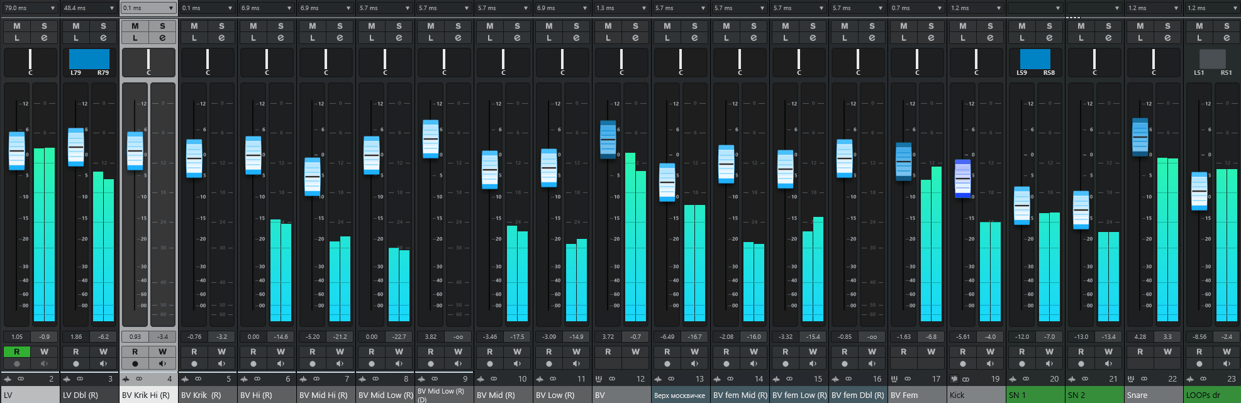Select the Верх москвичке channel name
The image size is (1241, 403).
(x=681, y=395)
